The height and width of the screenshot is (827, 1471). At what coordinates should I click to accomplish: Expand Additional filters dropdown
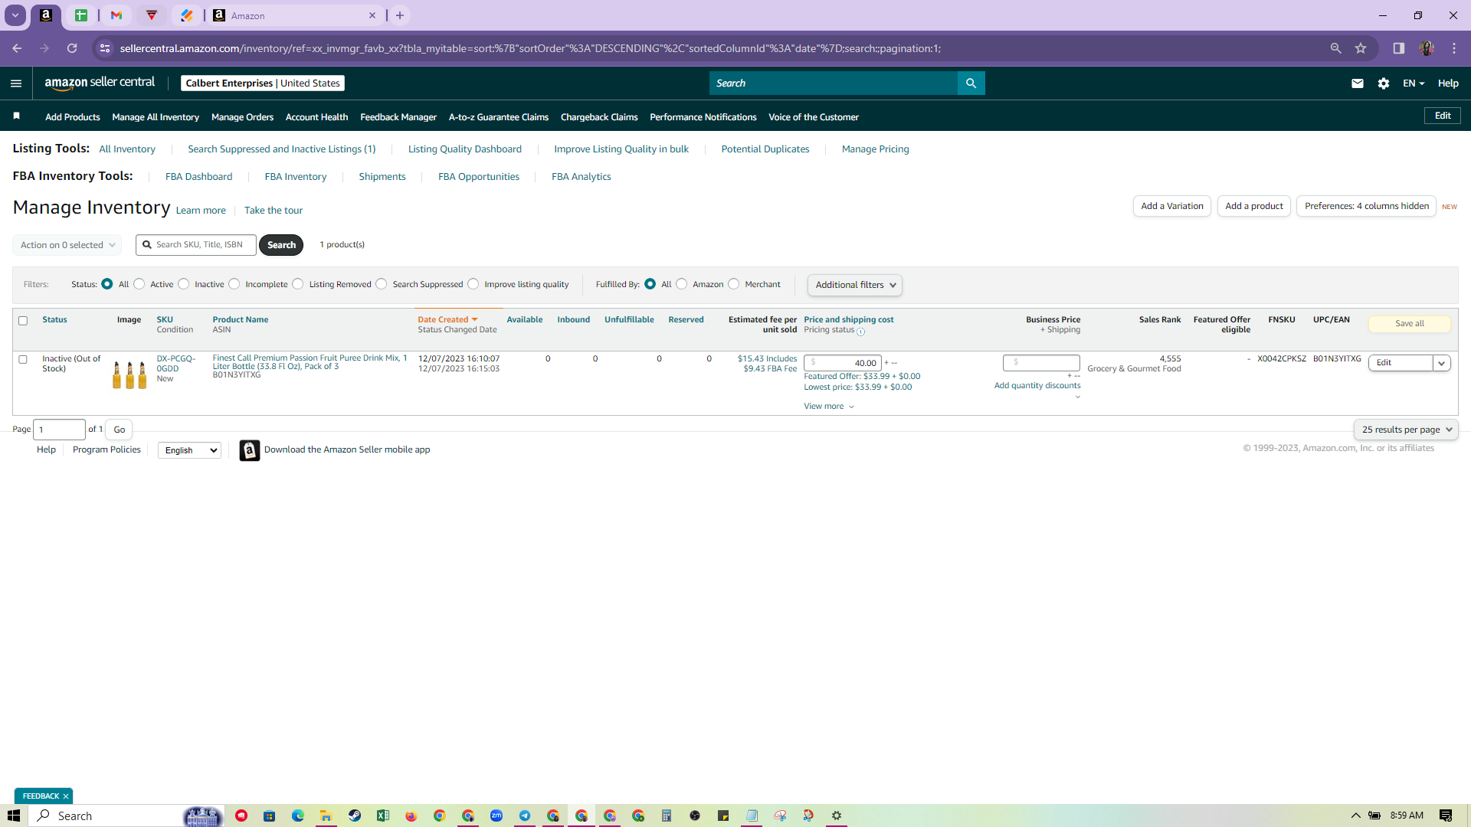855,285
